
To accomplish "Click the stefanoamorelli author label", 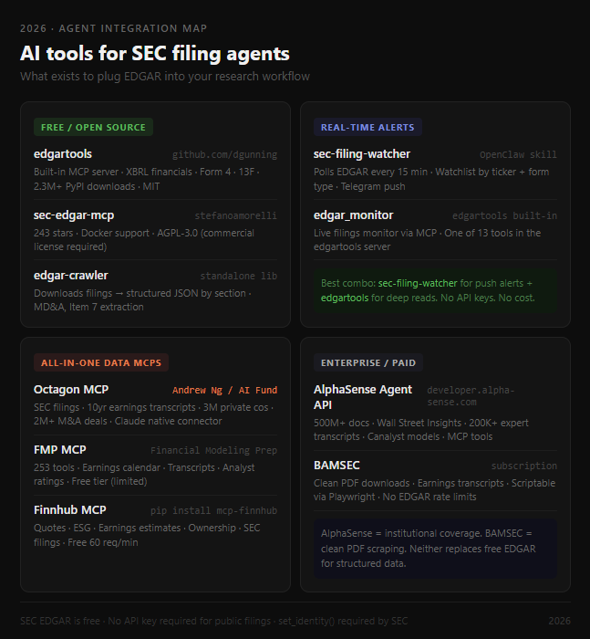I will tap(236, 215).
